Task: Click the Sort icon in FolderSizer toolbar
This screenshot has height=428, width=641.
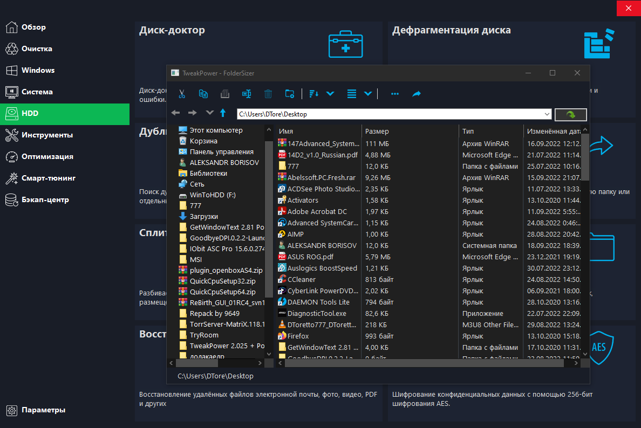Action: (313, 94)
